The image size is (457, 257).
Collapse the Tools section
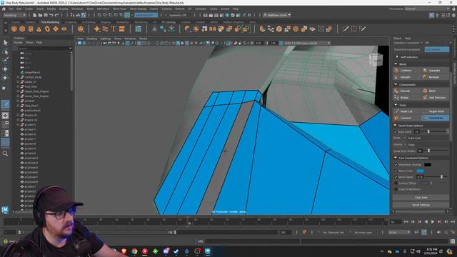[x=396, y=105]
